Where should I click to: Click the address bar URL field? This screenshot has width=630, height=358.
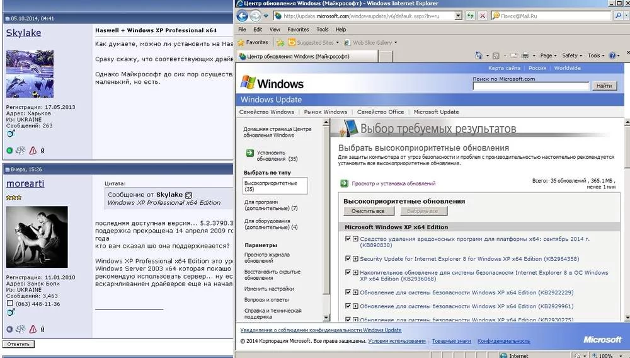368,16
